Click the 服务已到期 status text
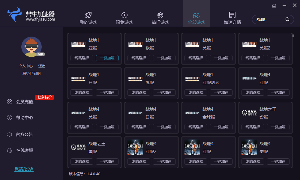 31,73
